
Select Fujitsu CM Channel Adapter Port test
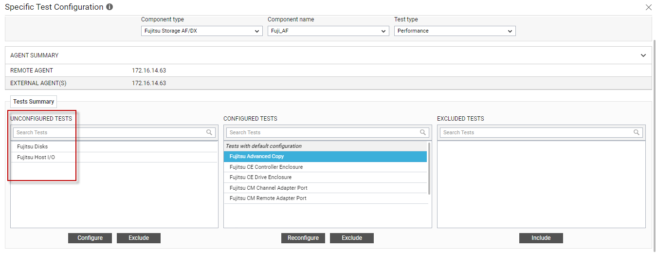(x=326, y=188)
